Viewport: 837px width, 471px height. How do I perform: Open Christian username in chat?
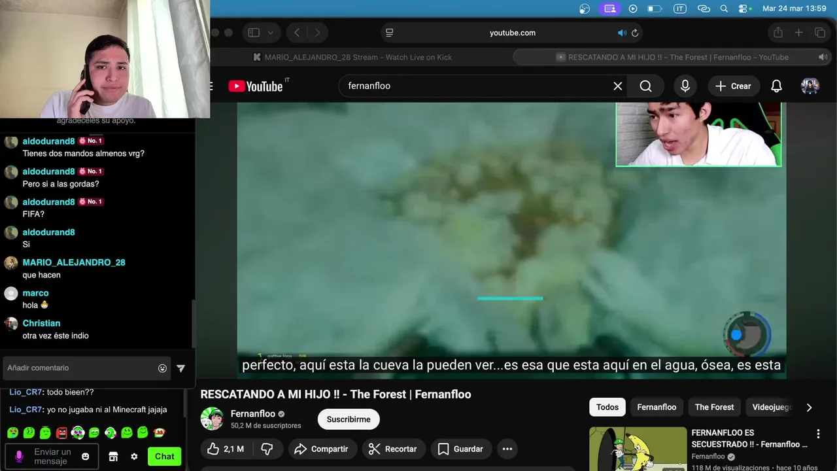41,323
